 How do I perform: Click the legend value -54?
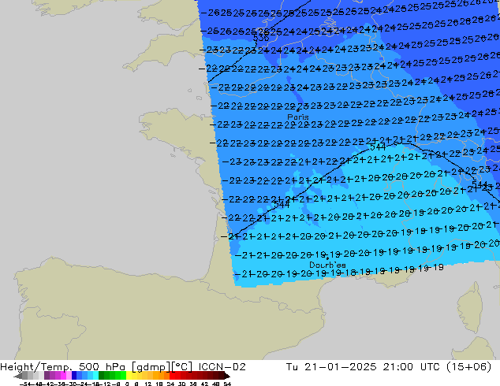click(x=25, y=384)
